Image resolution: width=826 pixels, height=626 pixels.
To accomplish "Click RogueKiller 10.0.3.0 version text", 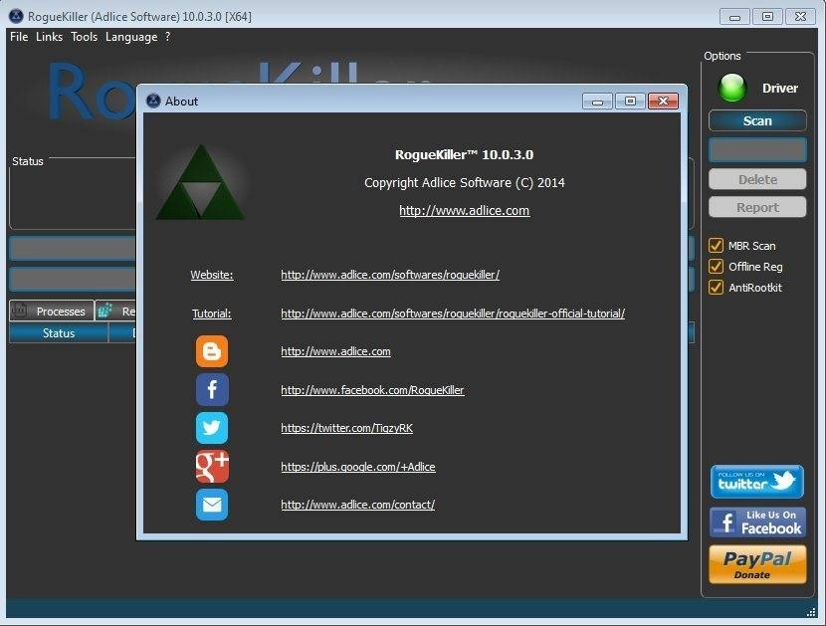I will [464, 154].
